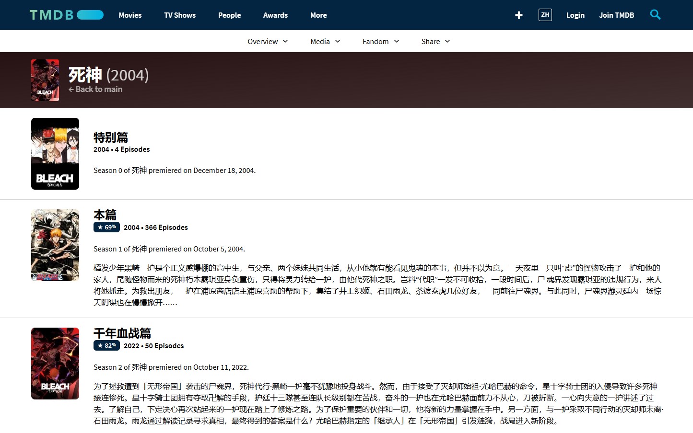693x433 pixels.
Task: Open the Movies menu
Action: 130,15
